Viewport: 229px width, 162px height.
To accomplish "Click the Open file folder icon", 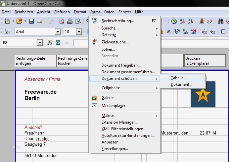I will click(x=19, y=21).
